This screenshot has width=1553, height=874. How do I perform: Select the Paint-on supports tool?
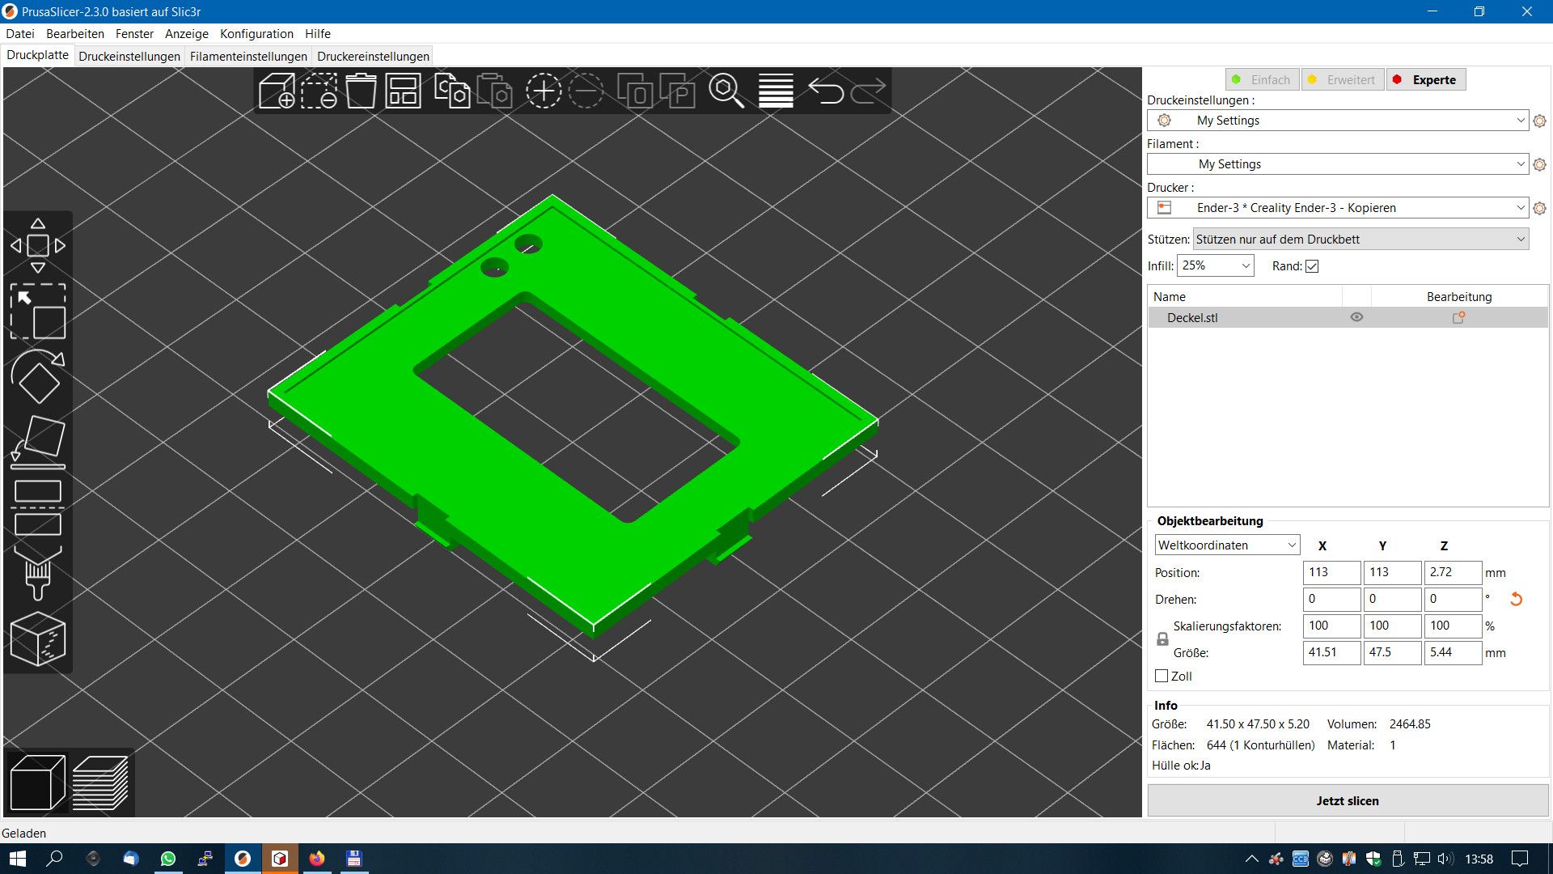[38, 573]
